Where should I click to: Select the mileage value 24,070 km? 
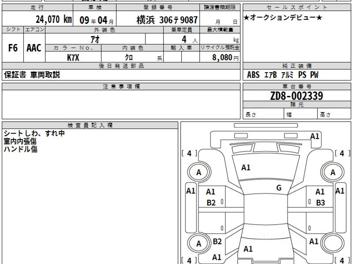tap(54, 20)
